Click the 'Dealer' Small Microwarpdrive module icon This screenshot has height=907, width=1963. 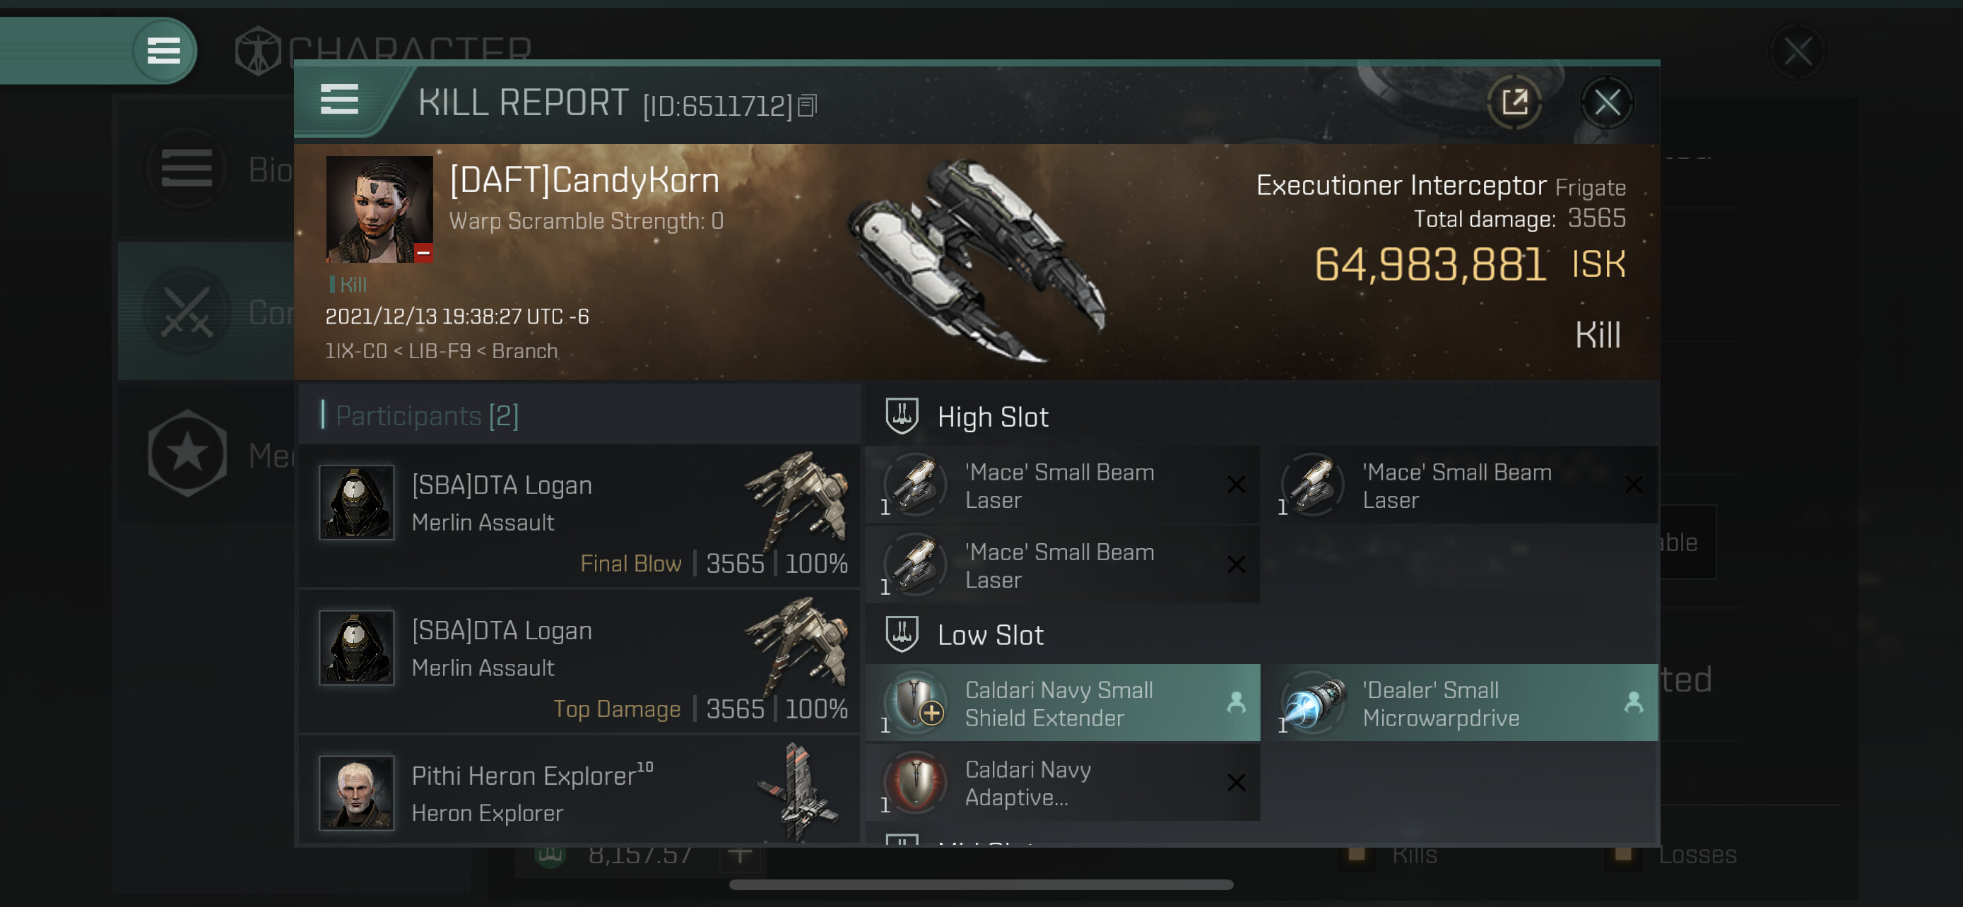click(x=1312, y=702)
